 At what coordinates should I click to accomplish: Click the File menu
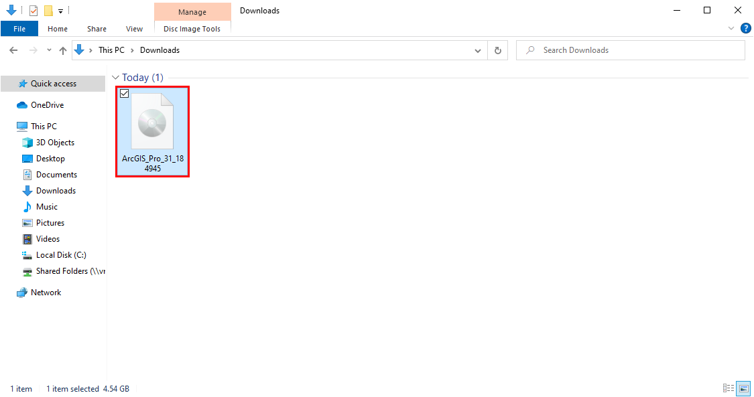(19, 29)
